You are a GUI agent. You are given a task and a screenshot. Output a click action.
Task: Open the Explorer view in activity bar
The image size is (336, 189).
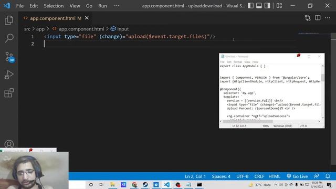coord(9,20)
